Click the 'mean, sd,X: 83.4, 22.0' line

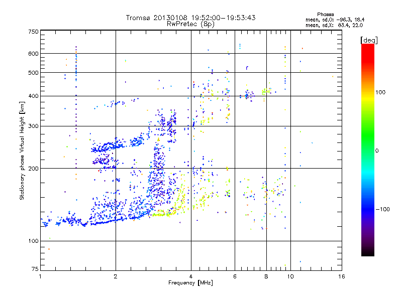pyautogui.click(x=334, y=25)
